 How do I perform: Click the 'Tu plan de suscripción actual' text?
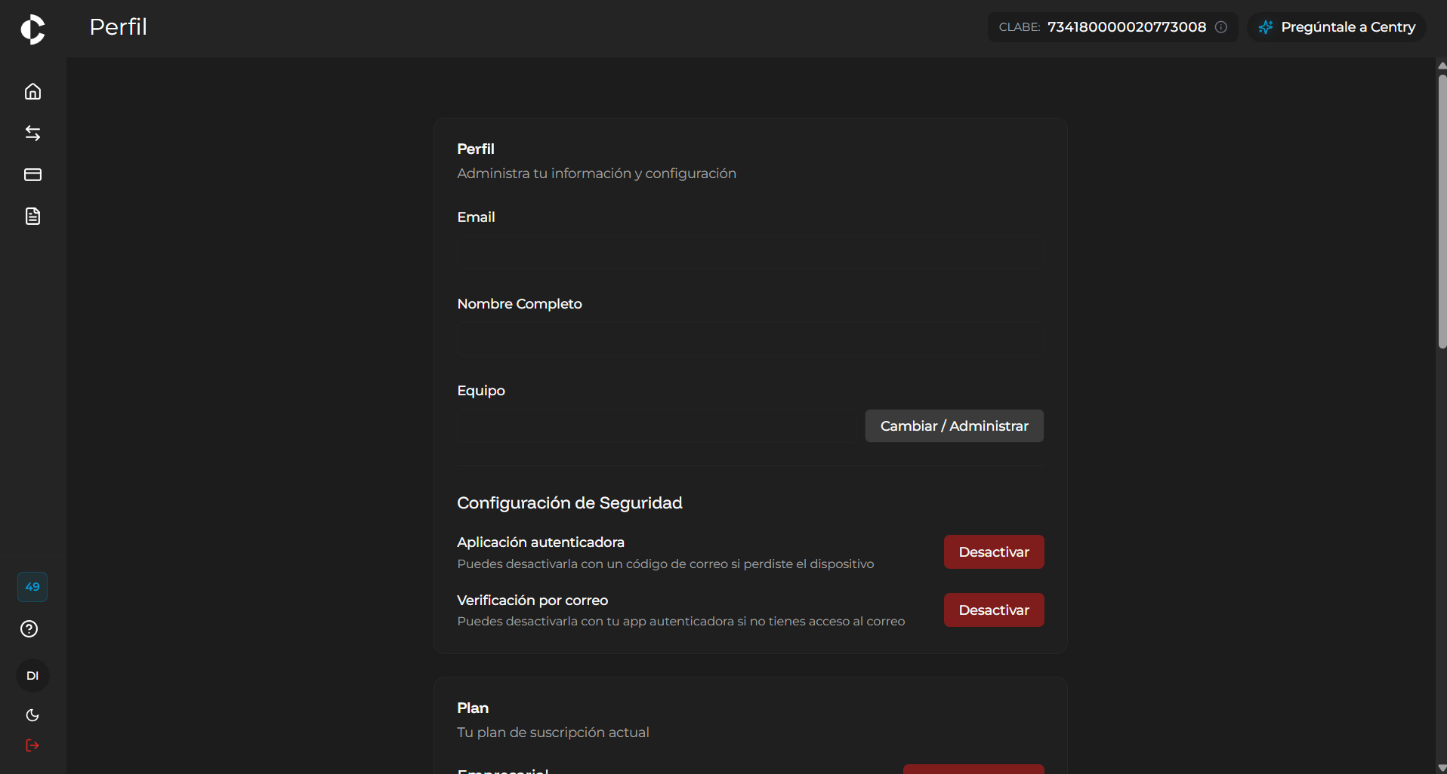click(x=553, y=733)
